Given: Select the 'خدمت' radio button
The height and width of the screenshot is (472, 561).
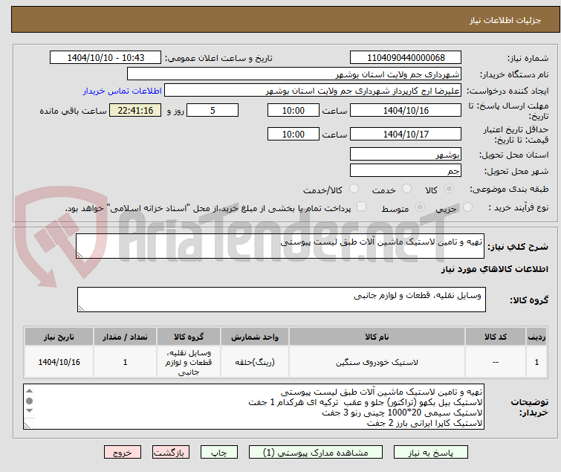Looking at the screenshot, I should 406,189.
